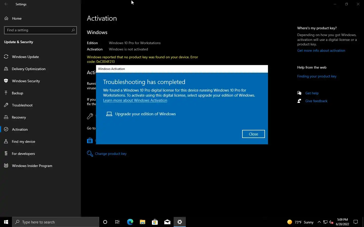Screen dimensions: 364x227
Task: Focus the Find a setting search box
Action: pos(40,30)
